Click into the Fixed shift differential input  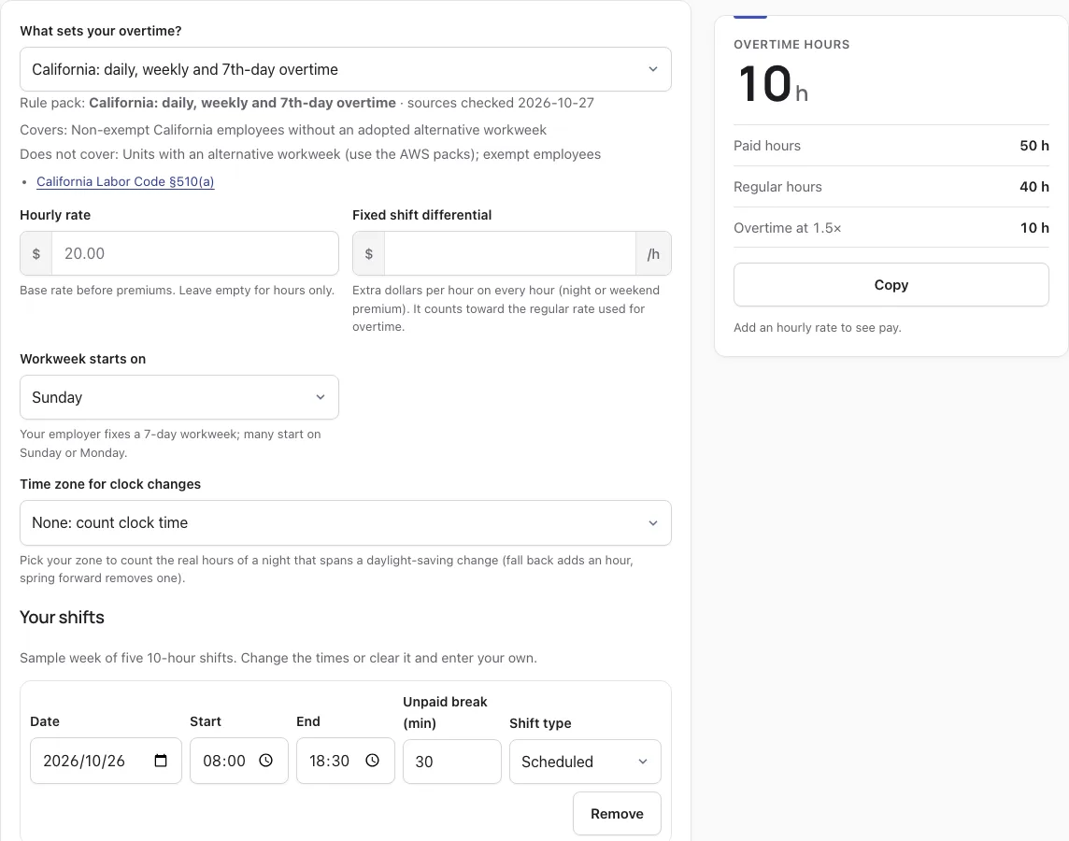coord(510,253)
